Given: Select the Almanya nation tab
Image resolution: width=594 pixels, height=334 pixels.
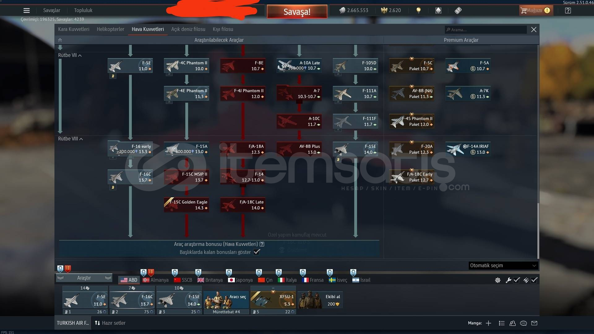Looking at the screenshot, I should 156,280.
